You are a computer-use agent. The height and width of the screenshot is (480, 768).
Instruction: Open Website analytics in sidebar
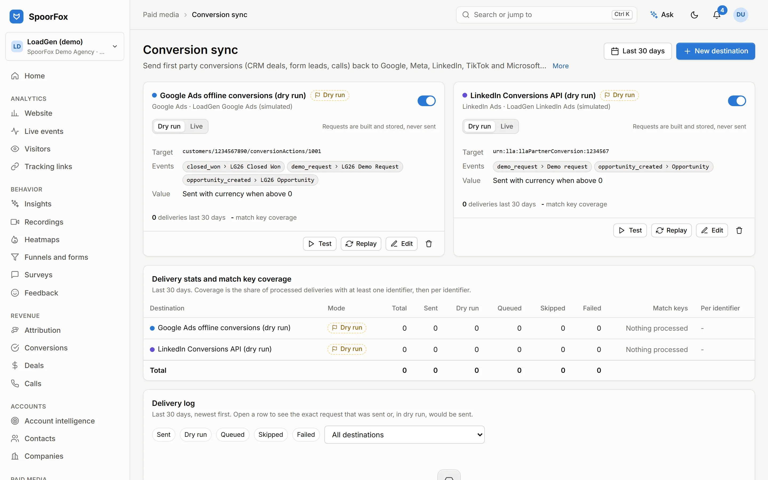click(x=65, y=113)
